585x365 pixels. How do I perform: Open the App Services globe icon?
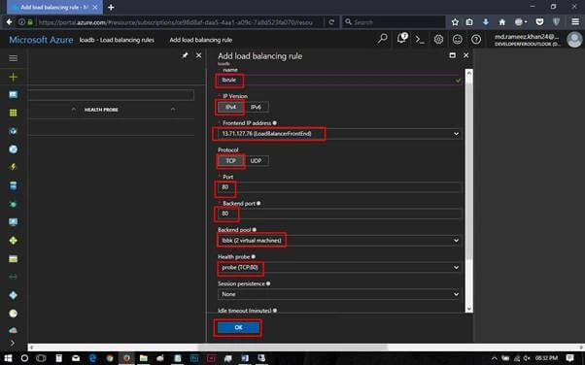coord(13,149)
